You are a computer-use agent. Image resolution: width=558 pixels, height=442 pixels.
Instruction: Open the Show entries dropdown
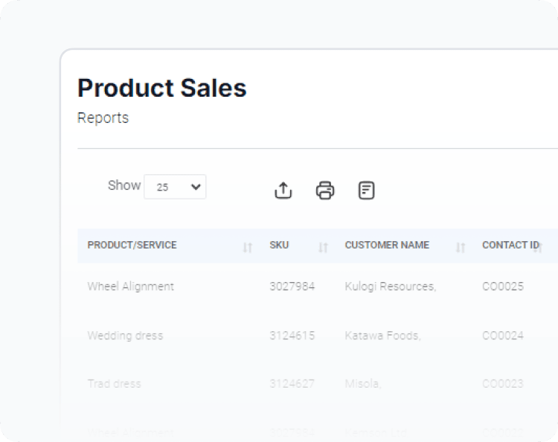175,187
